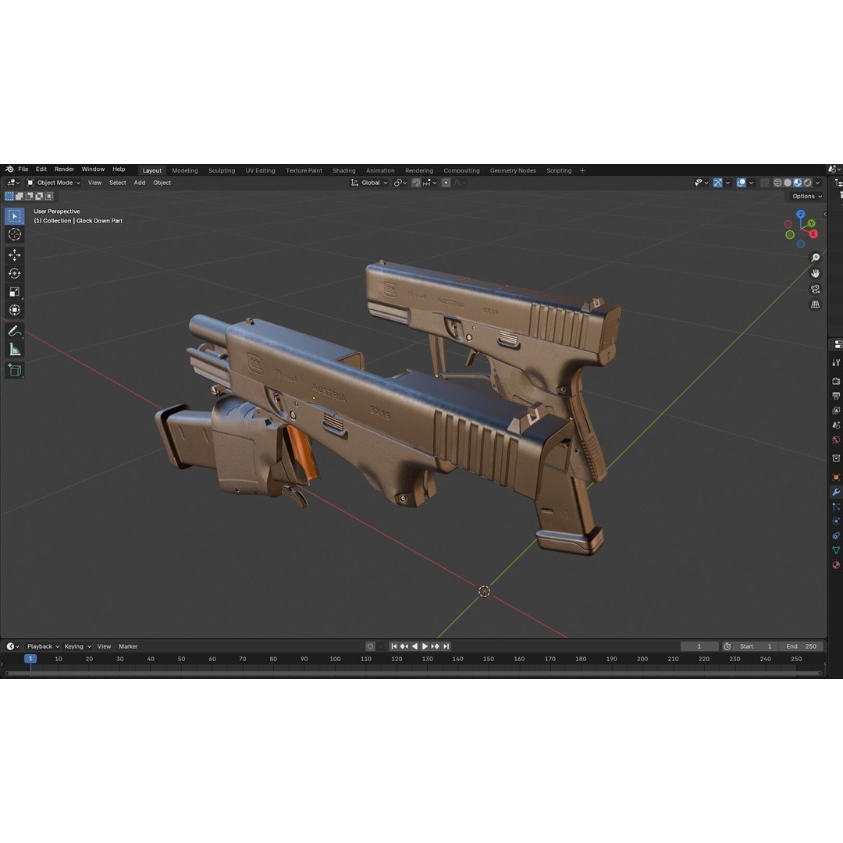
Task: Switch perspective/orthographic grid icon
Action: (x=815, y=305)
